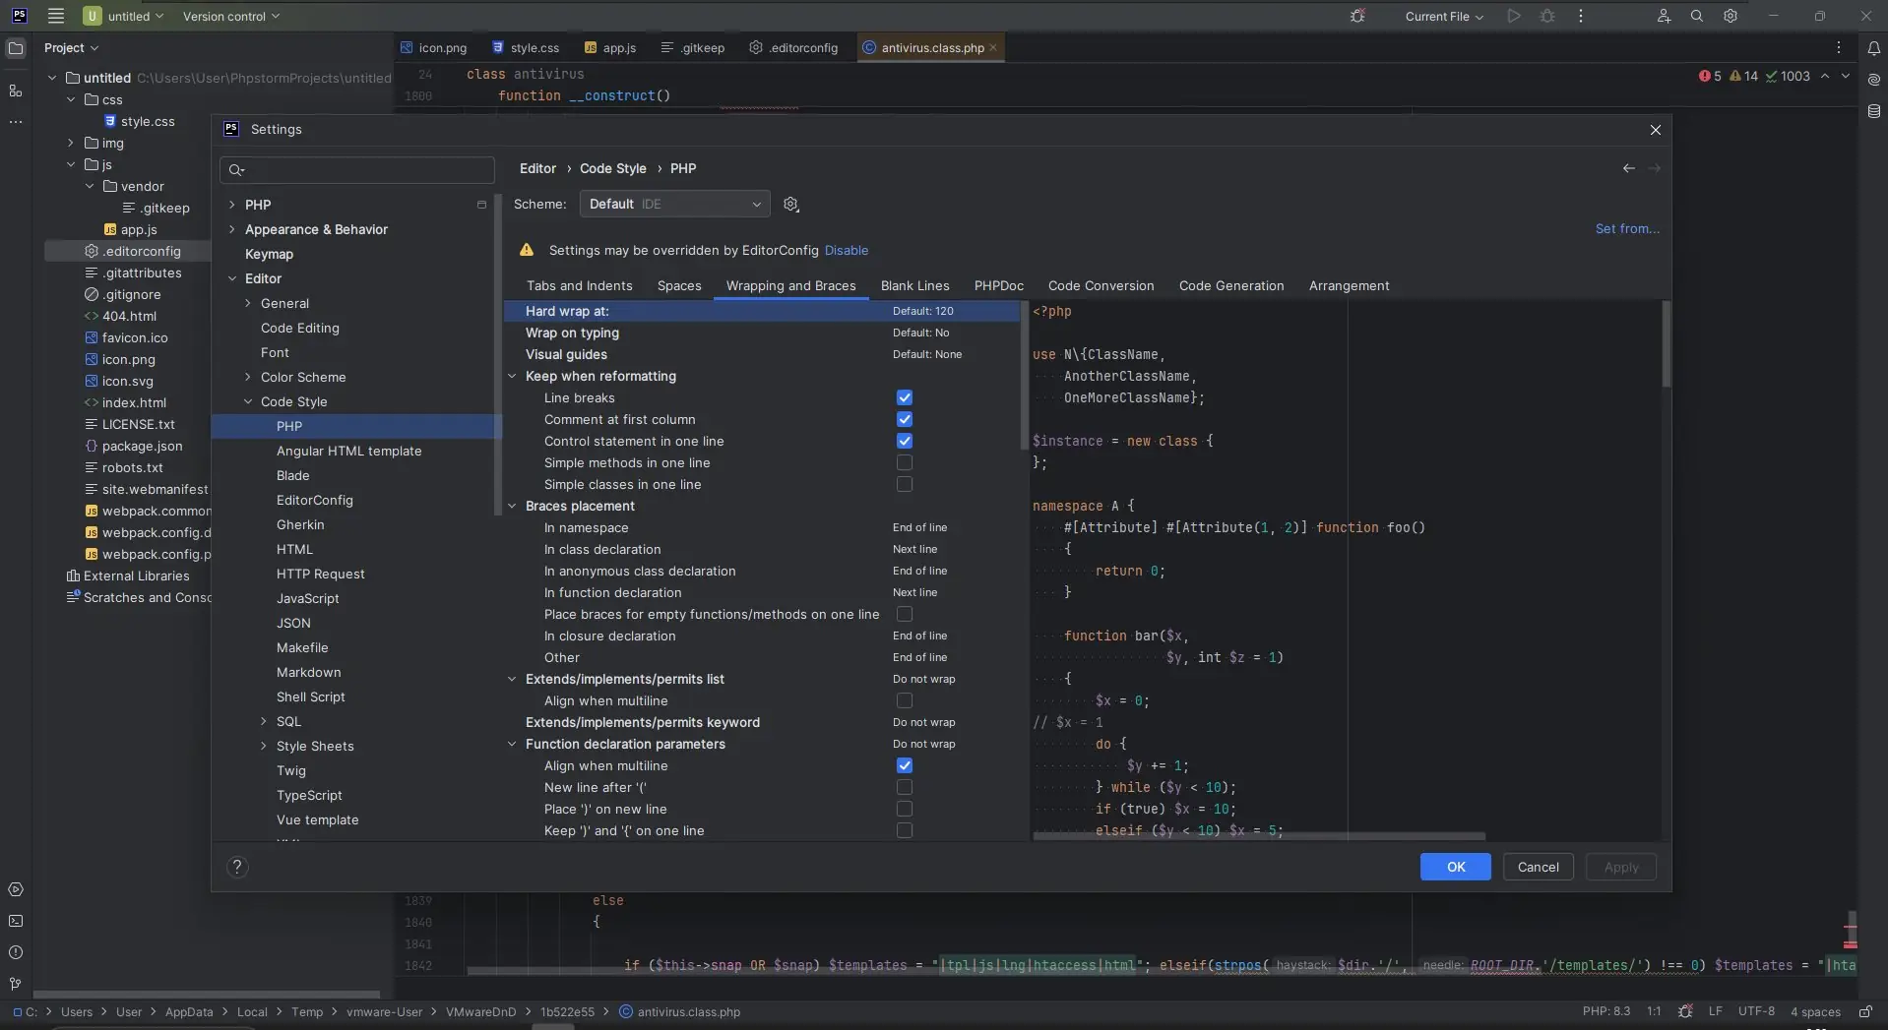Image resolution: width=1888 pixels, height=1030 pixels.
Task: Click the Disable EditorConfig link
Action: coord(846,251)
